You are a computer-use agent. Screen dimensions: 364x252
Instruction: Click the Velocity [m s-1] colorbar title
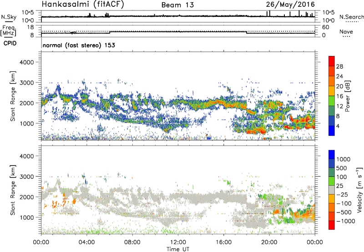(359, 190)
